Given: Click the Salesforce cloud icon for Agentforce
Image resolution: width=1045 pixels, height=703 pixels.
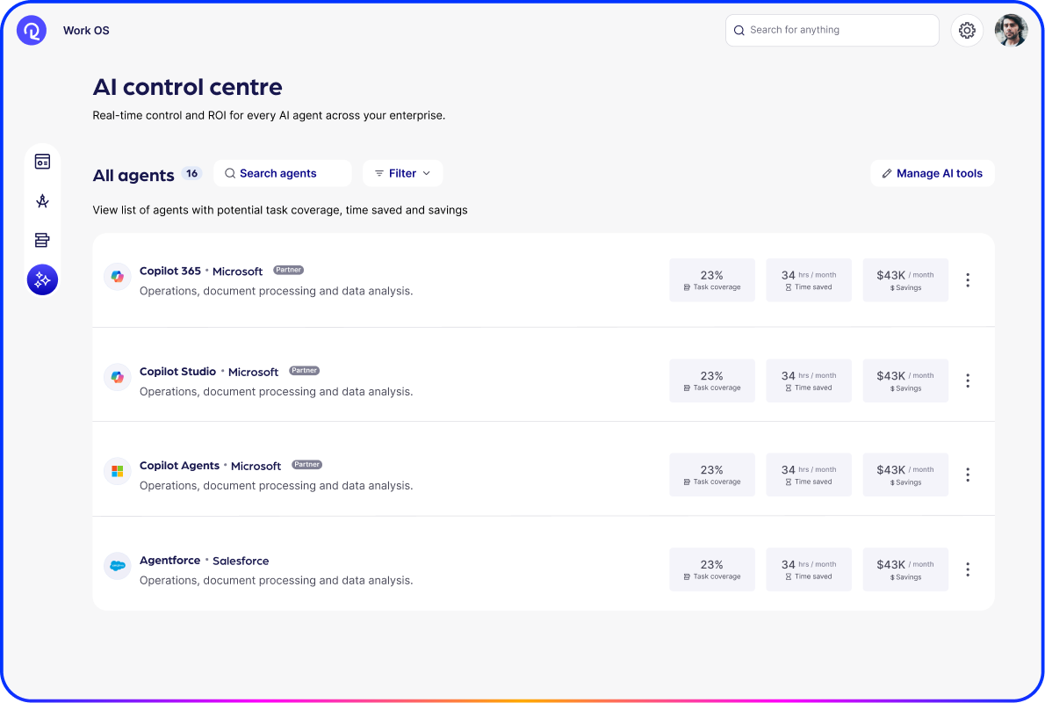Looking at the screenshot, I should [117, 566].
